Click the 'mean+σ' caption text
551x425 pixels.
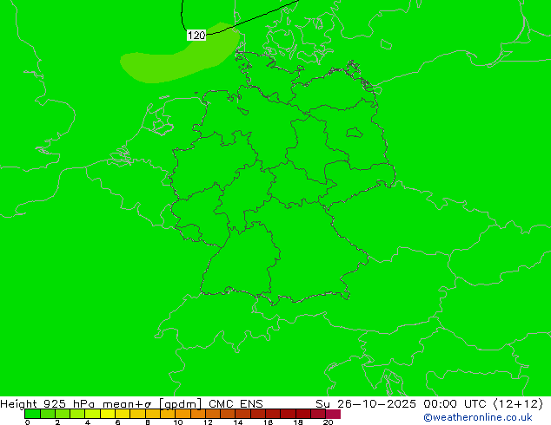127,404
